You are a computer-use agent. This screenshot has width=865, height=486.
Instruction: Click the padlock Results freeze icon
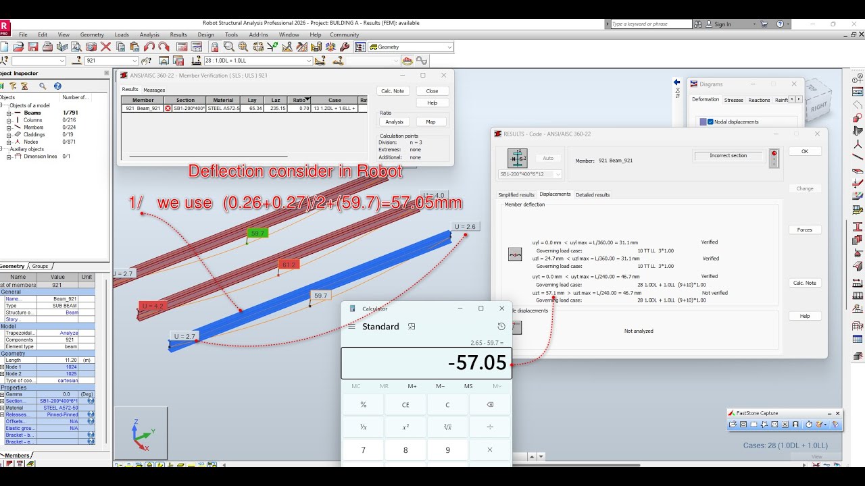pos(214,47)
